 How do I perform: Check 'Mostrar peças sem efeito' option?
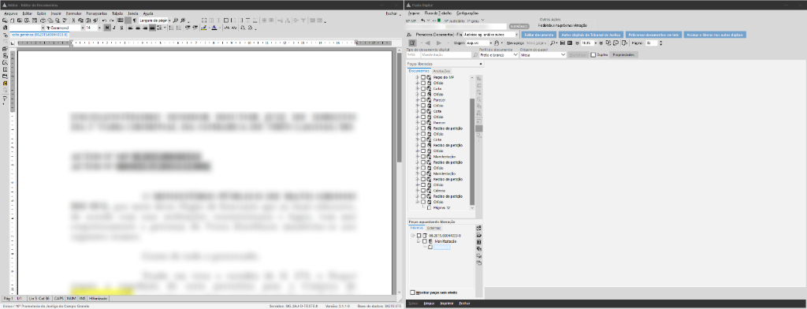click(x=412, y=292)
